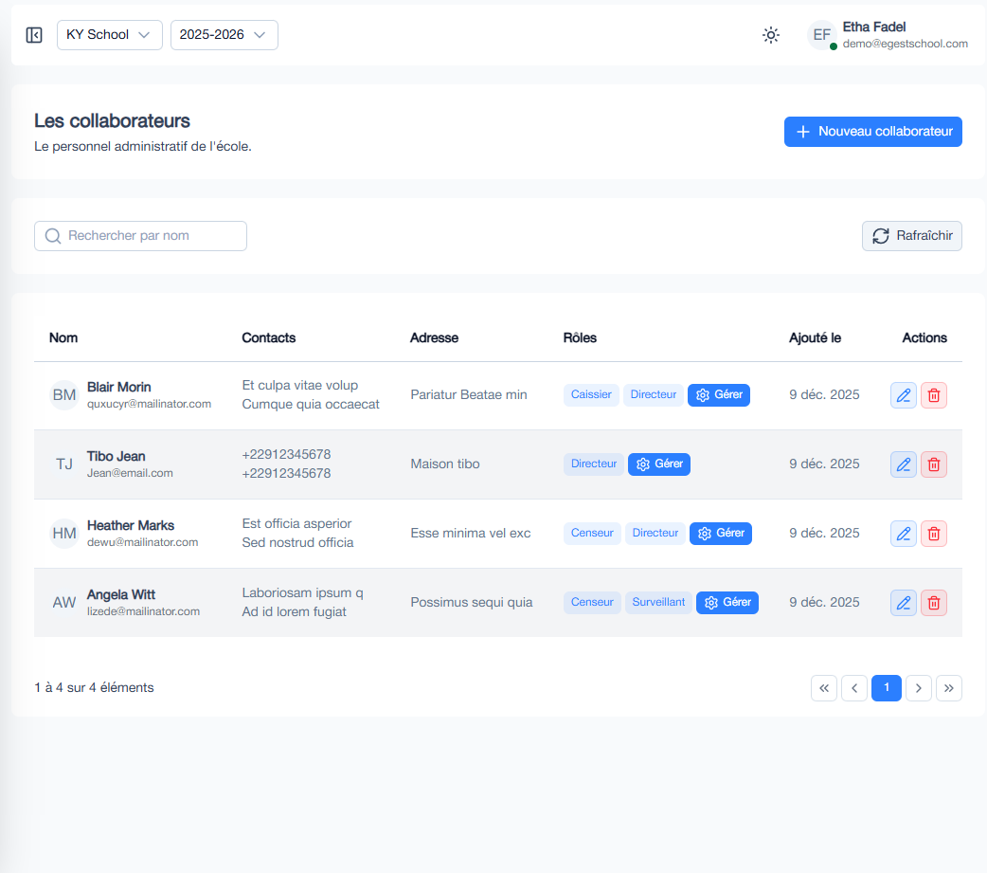Focus the Rechercher par nom search field
This screenshot has width=987, height=873.
click(x=140, y=236)
